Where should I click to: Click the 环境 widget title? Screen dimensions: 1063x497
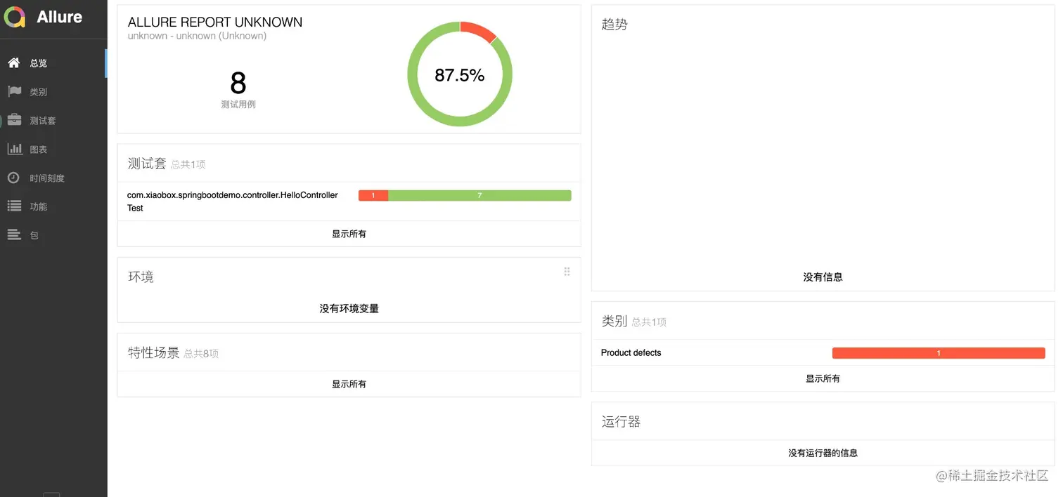click(141, 277)
